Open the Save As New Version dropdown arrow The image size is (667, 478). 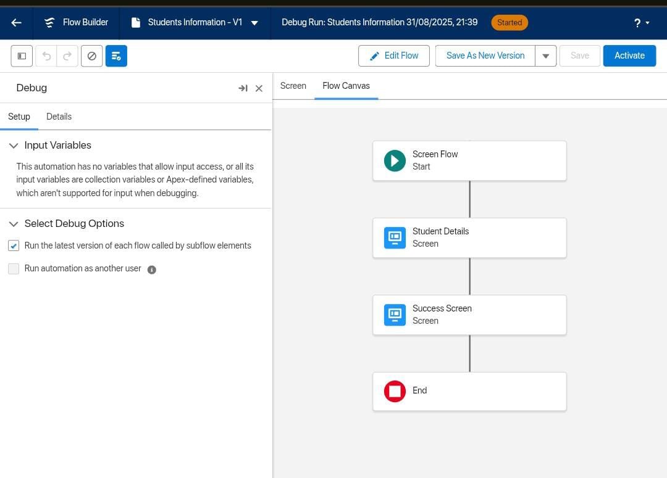(x=545, y=56)
